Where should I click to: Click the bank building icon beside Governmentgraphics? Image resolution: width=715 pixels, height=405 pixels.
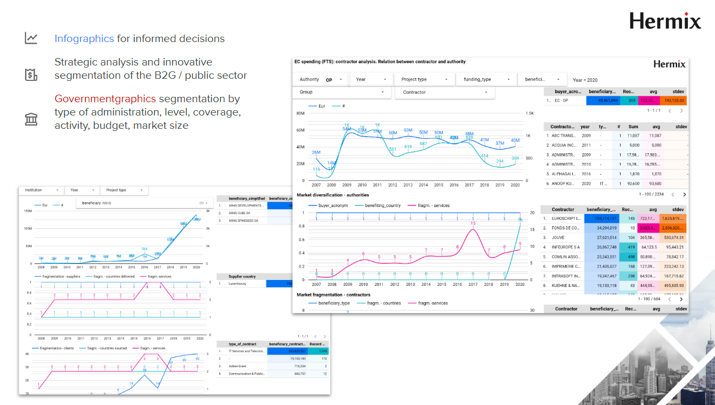click(x=31, y=119)
